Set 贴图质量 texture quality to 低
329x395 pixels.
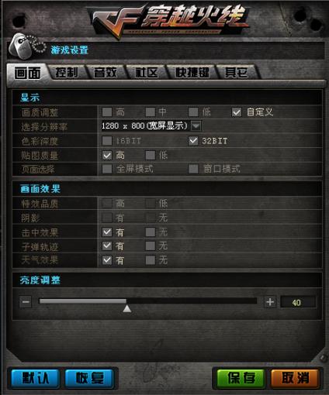151,156
